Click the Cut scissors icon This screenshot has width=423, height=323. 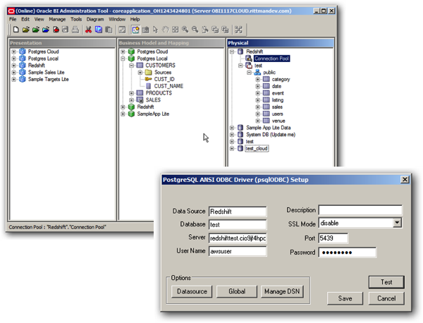tap(88, 30)
